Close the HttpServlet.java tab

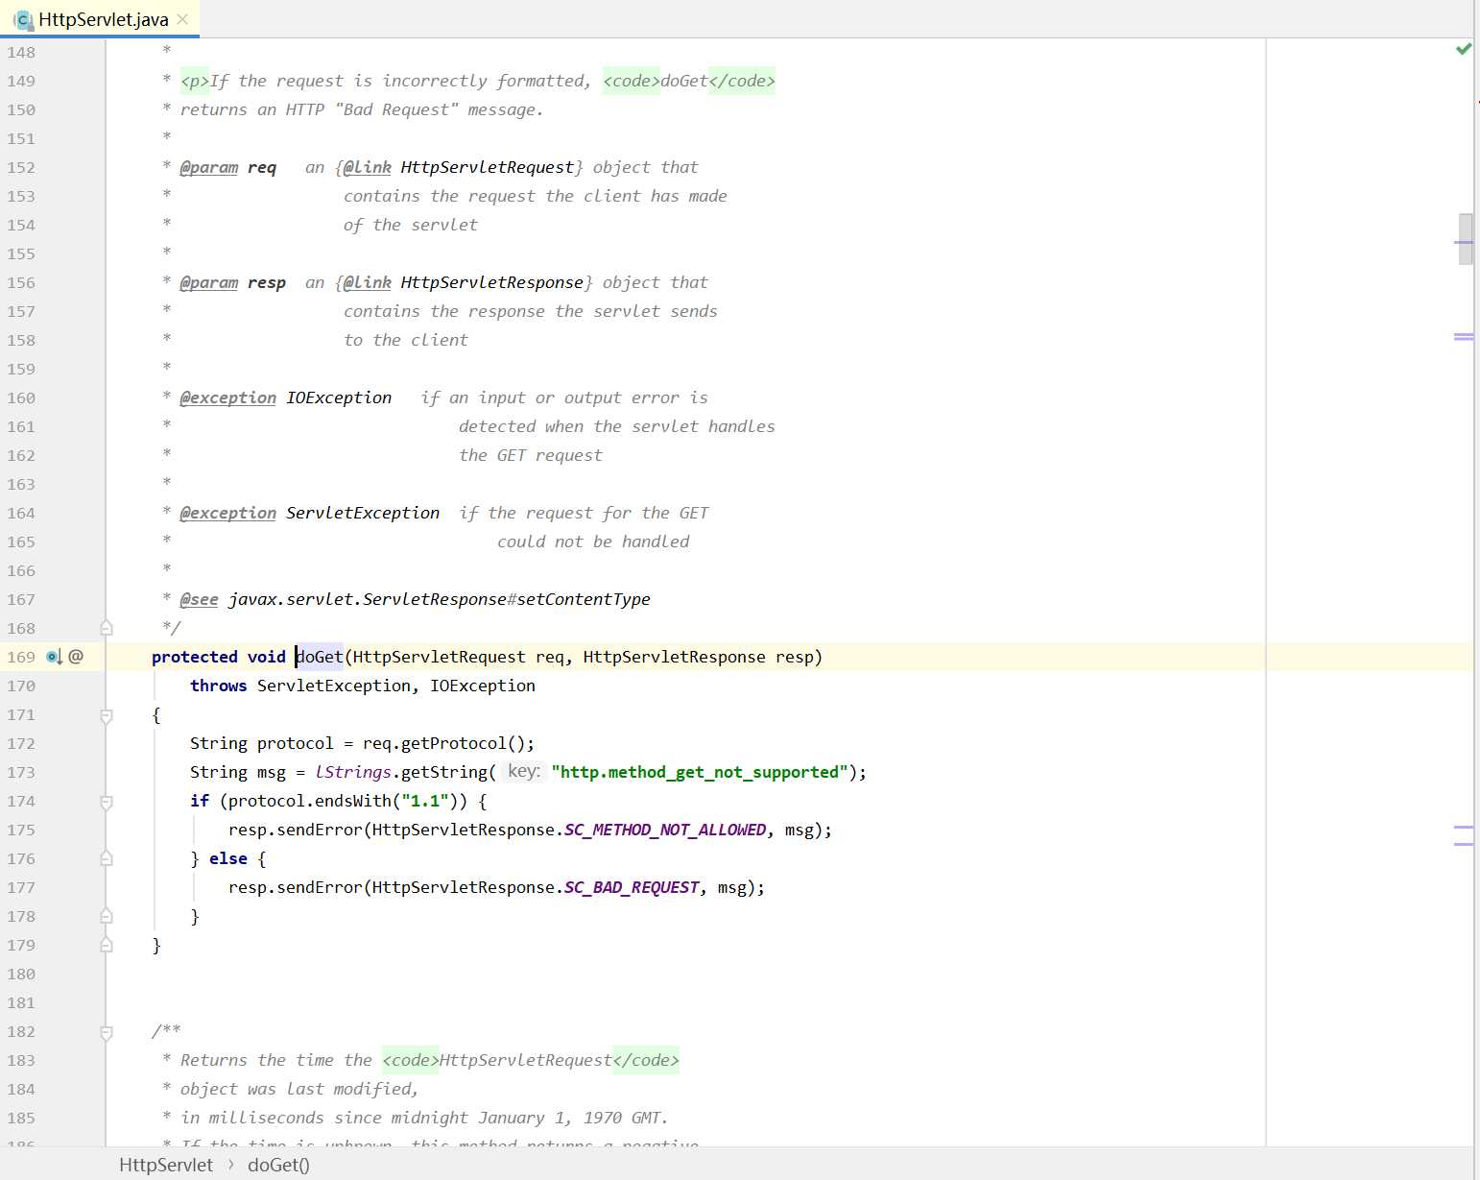[182, 19]
